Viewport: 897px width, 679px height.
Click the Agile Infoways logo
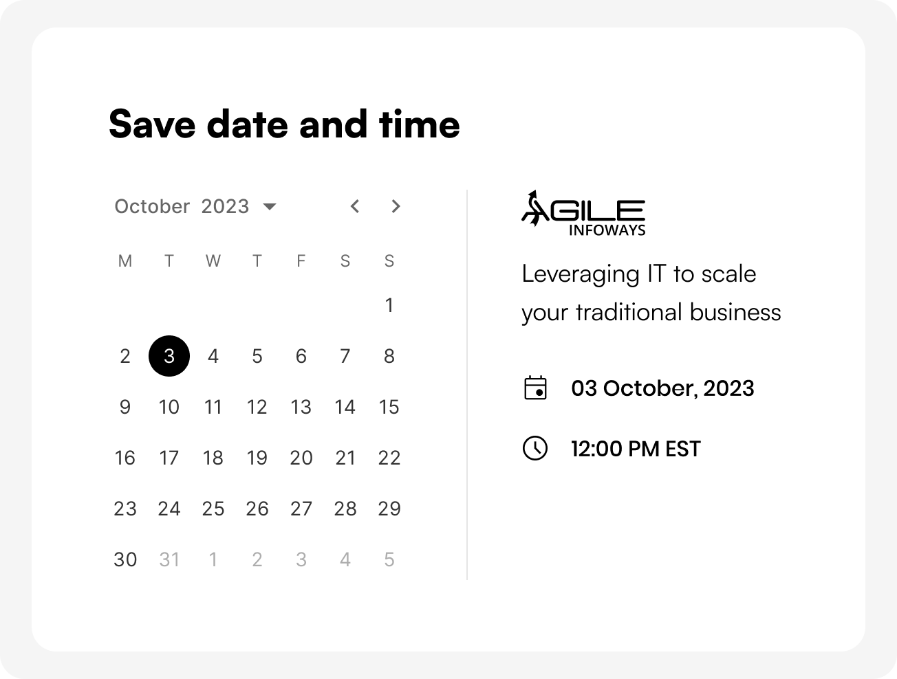pos(583,214)
